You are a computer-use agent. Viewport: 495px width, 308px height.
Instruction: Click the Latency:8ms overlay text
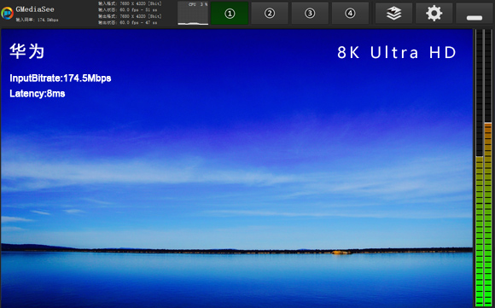[38, 94]
